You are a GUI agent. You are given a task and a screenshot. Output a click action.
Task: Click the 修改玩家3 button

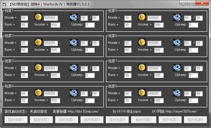(67, 120)
